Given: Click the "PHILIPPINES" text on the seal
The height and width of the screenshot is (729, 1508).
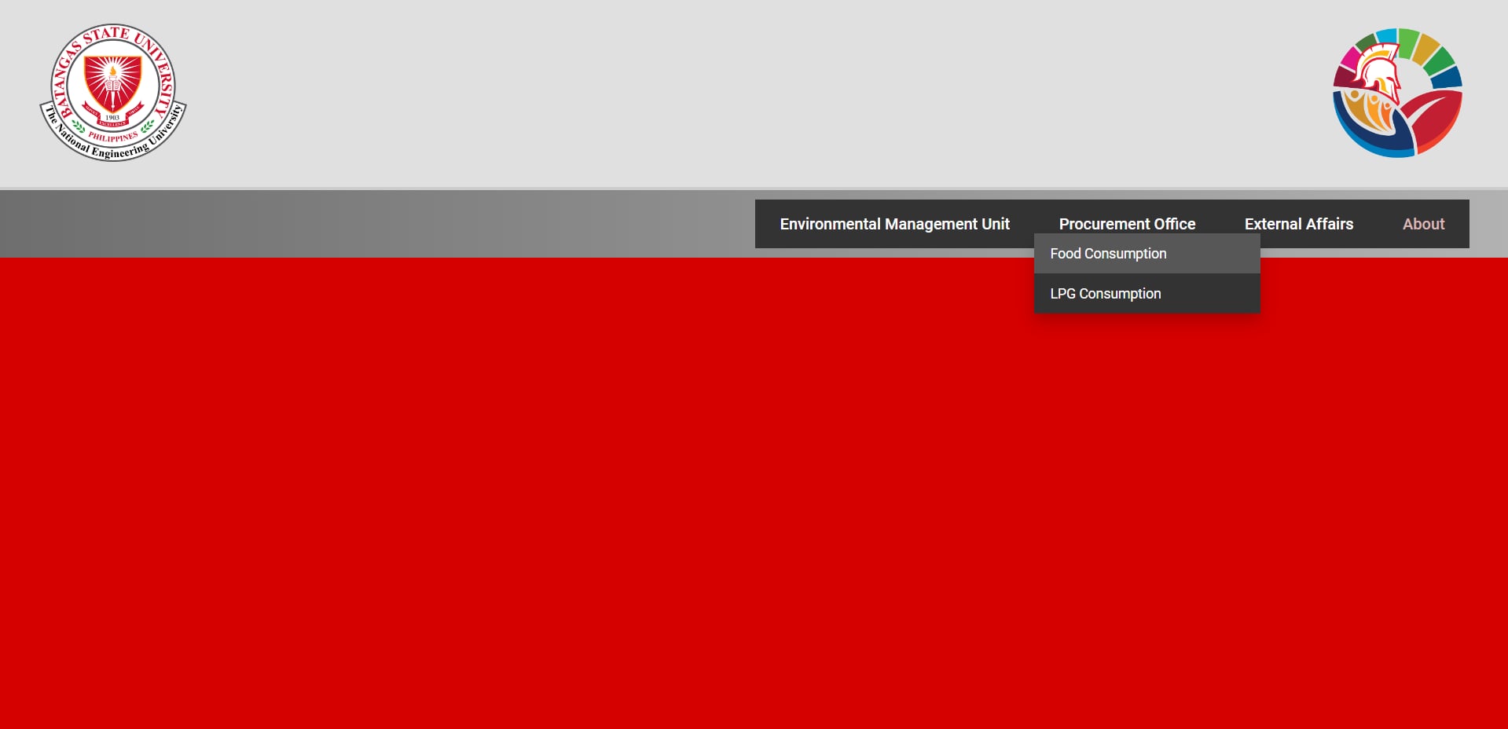Looking at the screenshot, I should click(x=112, y=137).
